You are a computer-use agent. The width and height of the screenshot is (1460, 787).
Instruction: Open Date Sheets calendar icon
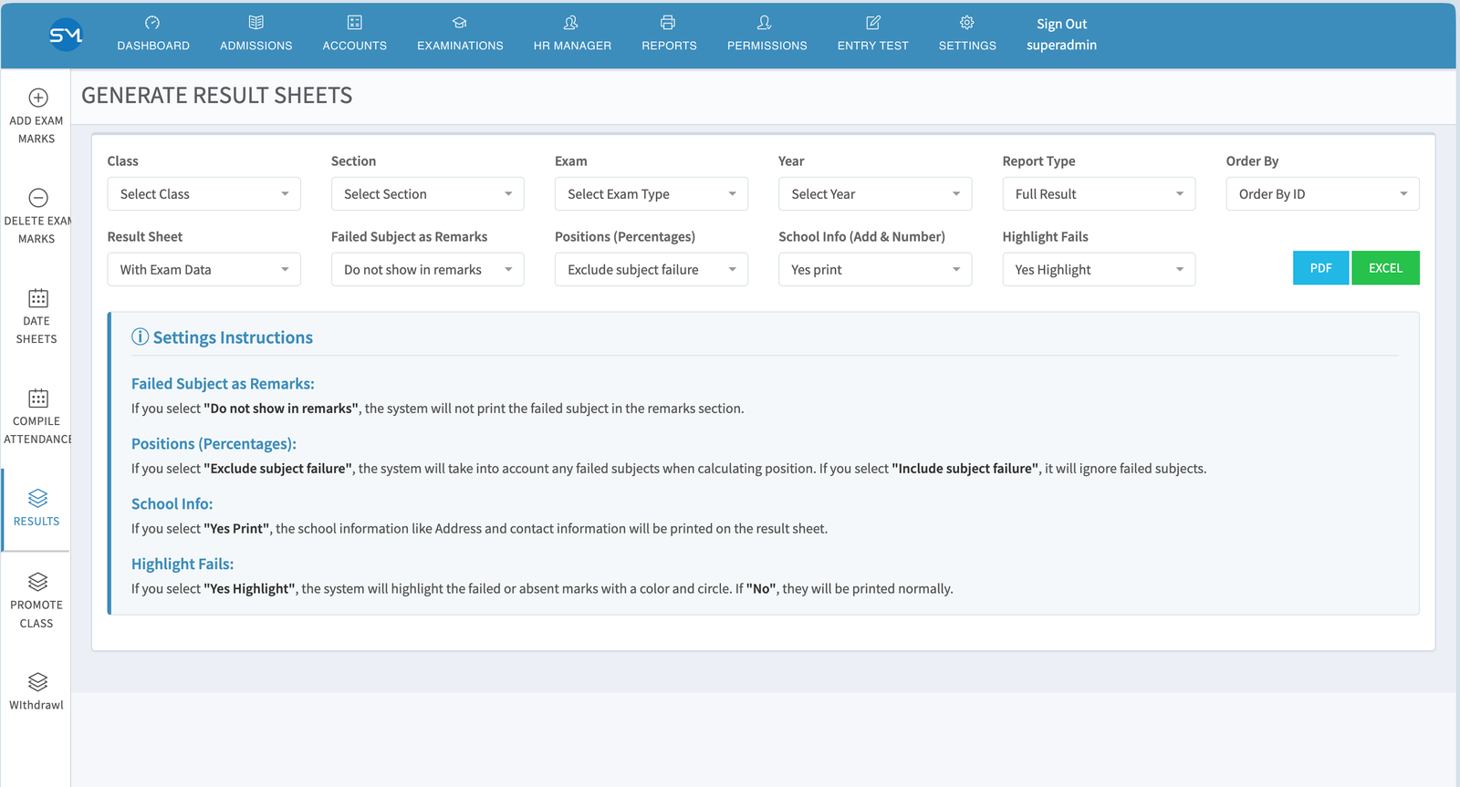click(38, 298)
